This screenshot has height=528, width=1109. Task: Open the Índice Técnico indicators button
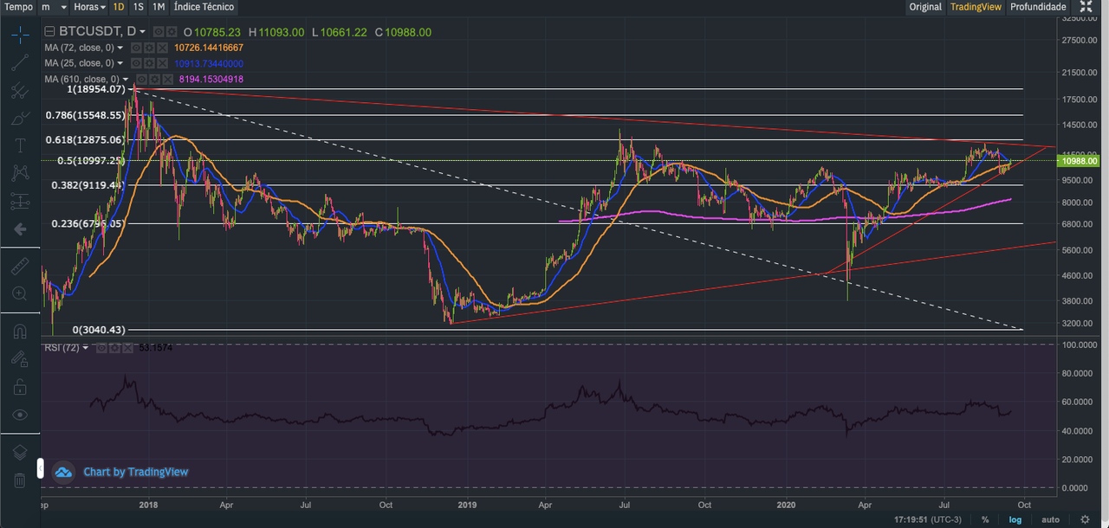pos(204,7)
